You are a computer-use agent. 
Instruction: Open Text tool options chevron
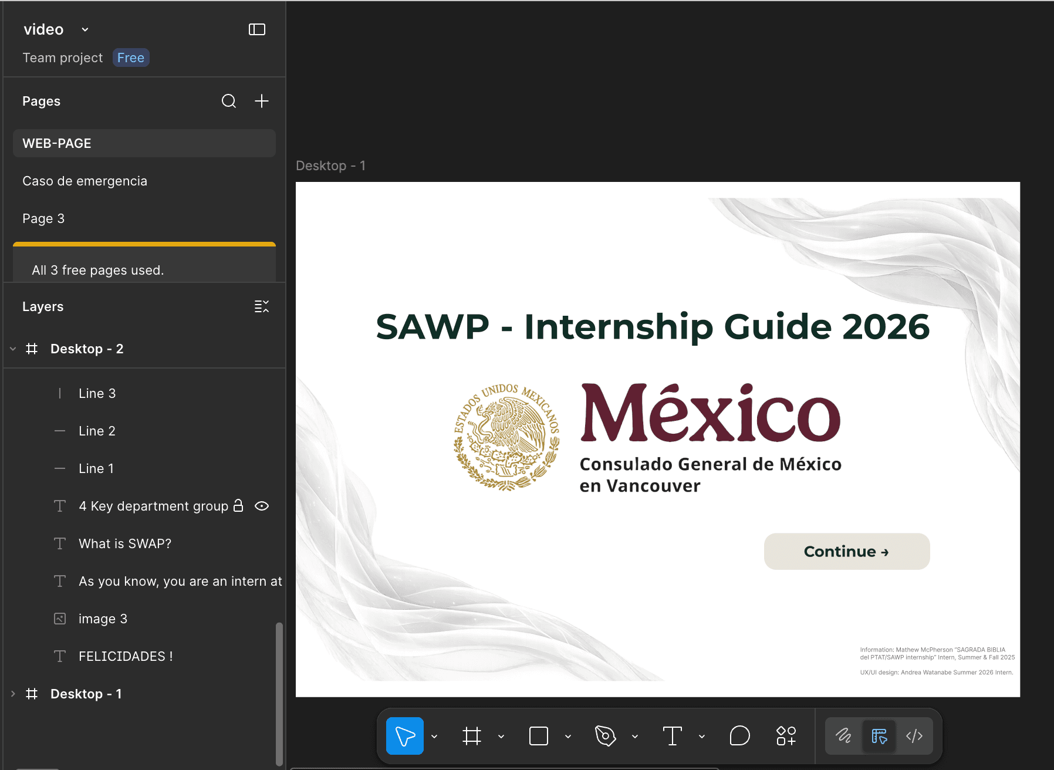[x=702, y=736]
